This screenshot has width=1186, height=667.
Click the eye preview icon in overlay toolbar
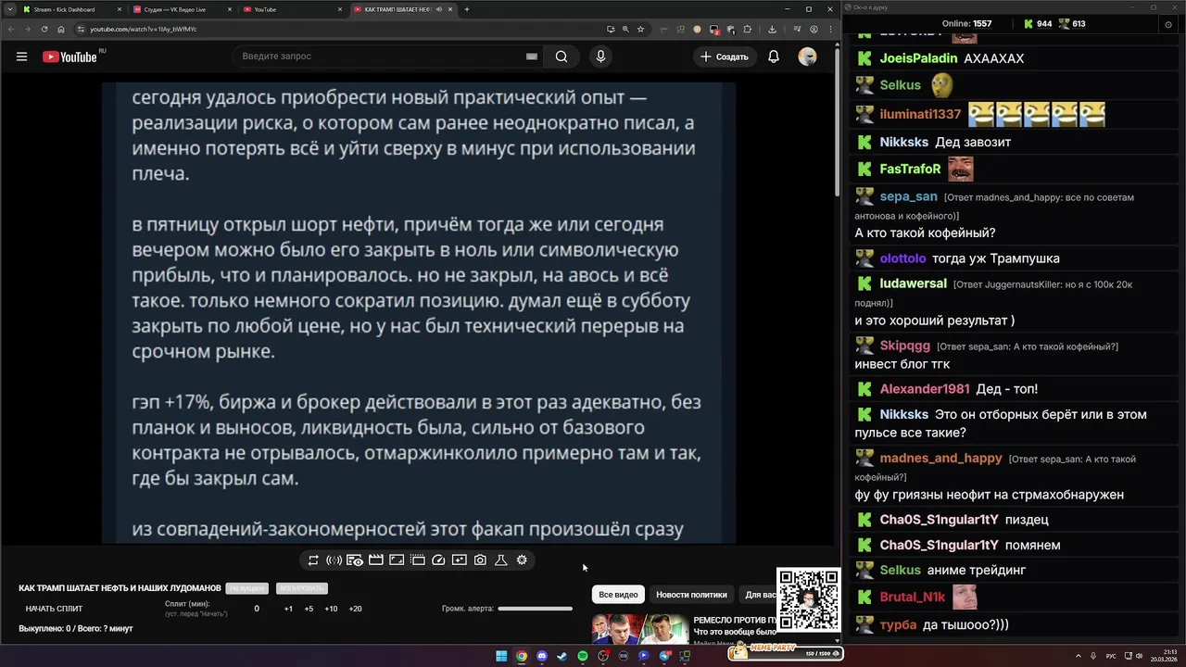point(355,560)
